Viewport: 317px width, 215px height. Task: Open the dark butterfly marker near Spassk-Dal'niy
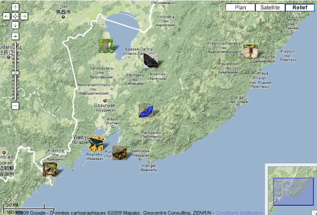[x=151, y=60]
